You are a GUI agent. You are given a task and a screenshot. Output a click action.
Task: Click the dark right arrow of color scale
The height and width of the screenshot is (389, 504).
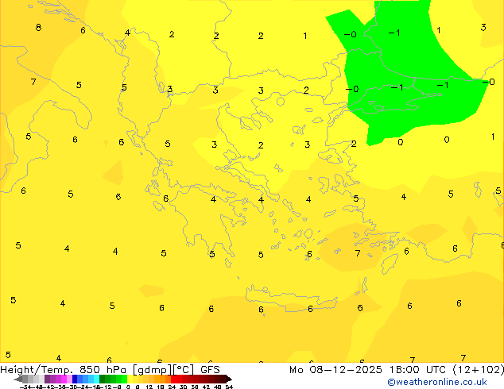[x=229, y=379]
